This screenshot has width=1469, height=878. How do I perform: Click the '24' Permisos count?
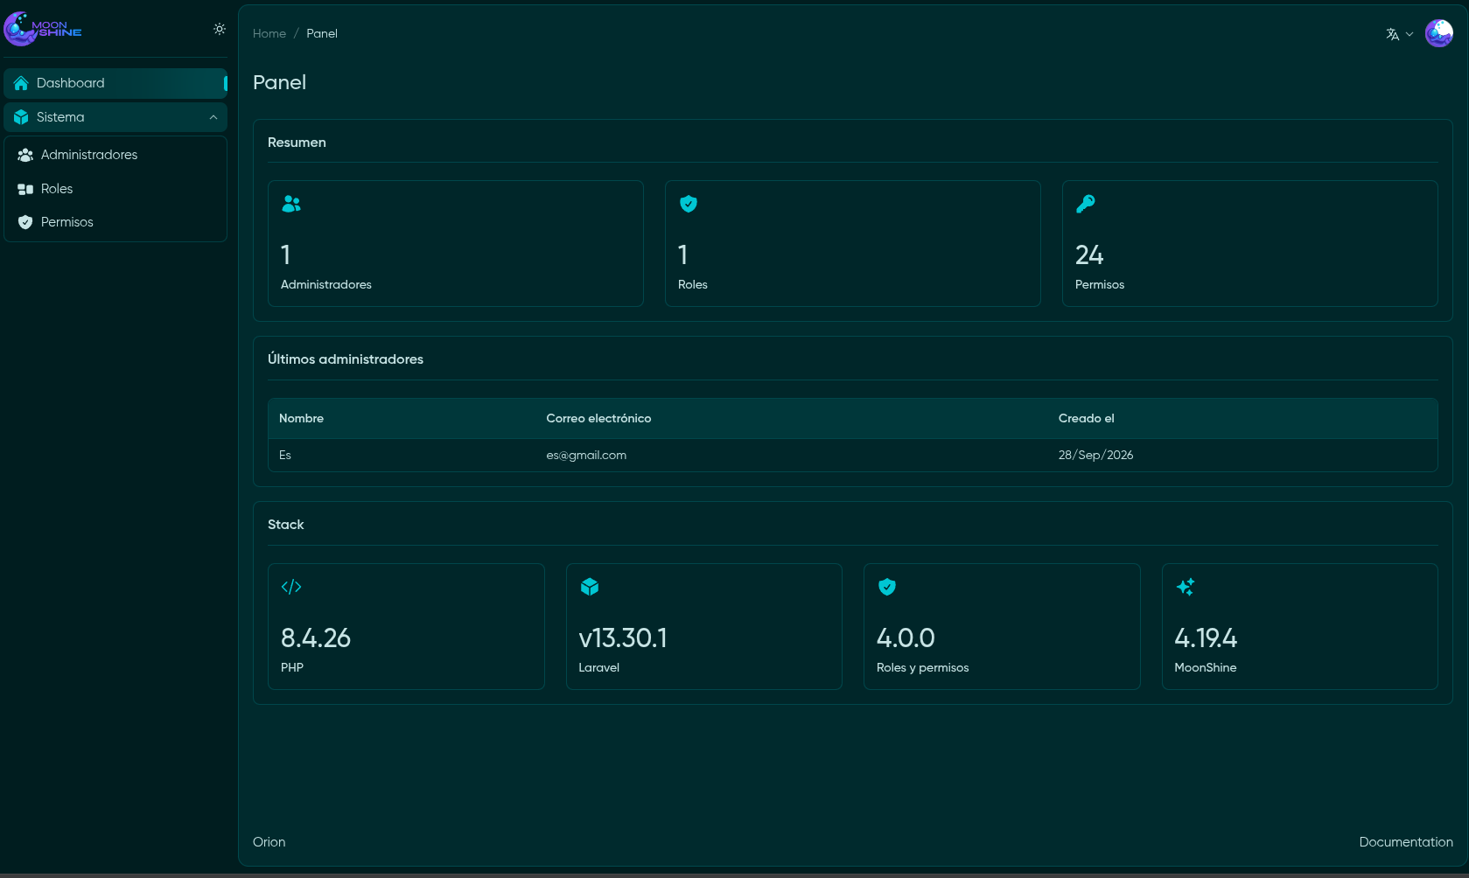pyautogui.click(x=1089, y=255)
